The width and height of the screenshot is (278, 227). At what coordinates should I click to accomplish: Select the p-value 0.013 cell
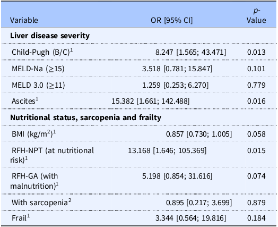point(256,52)
